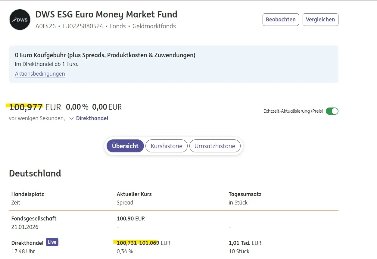Select the Fondsgesellschaft row in the table

[34, 219]
